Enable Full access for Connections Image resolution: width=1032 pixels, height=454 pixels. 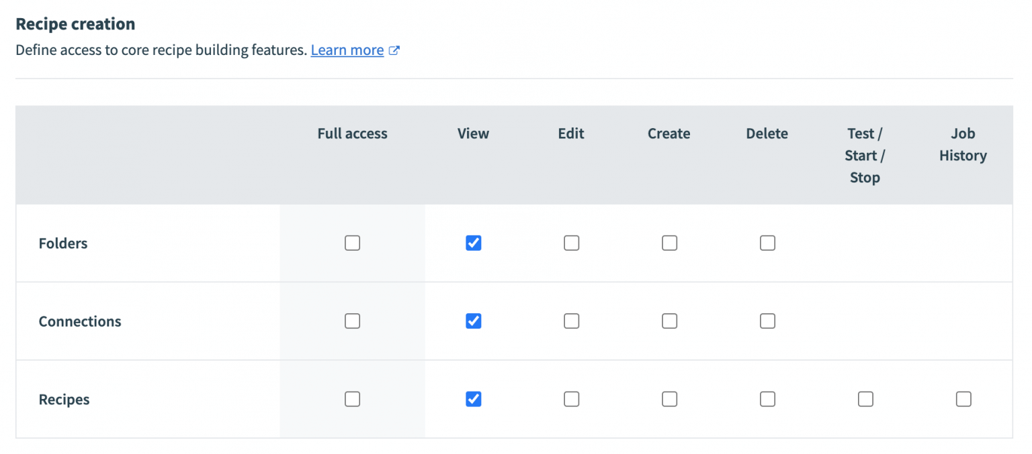pos(352,321)
